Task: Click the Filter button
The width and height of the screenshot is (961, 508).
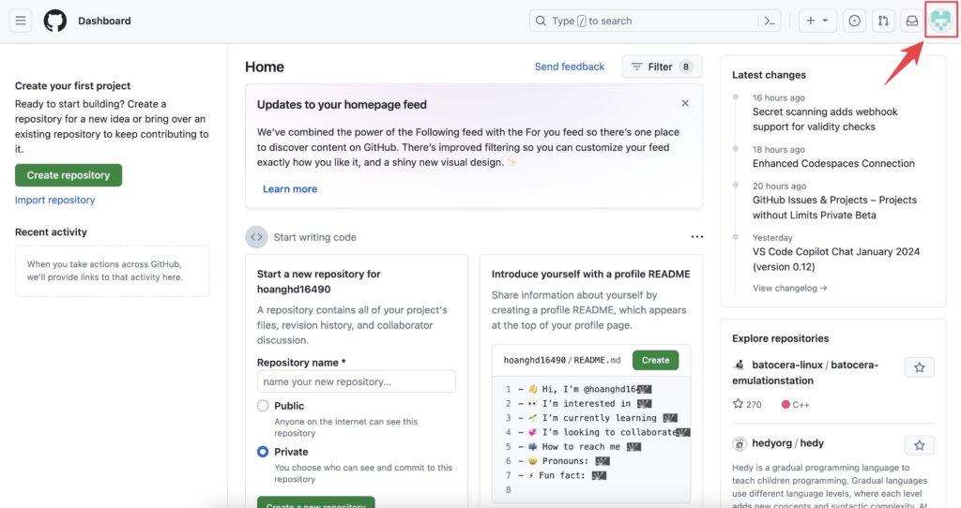Action: click(x=662, y=67)
